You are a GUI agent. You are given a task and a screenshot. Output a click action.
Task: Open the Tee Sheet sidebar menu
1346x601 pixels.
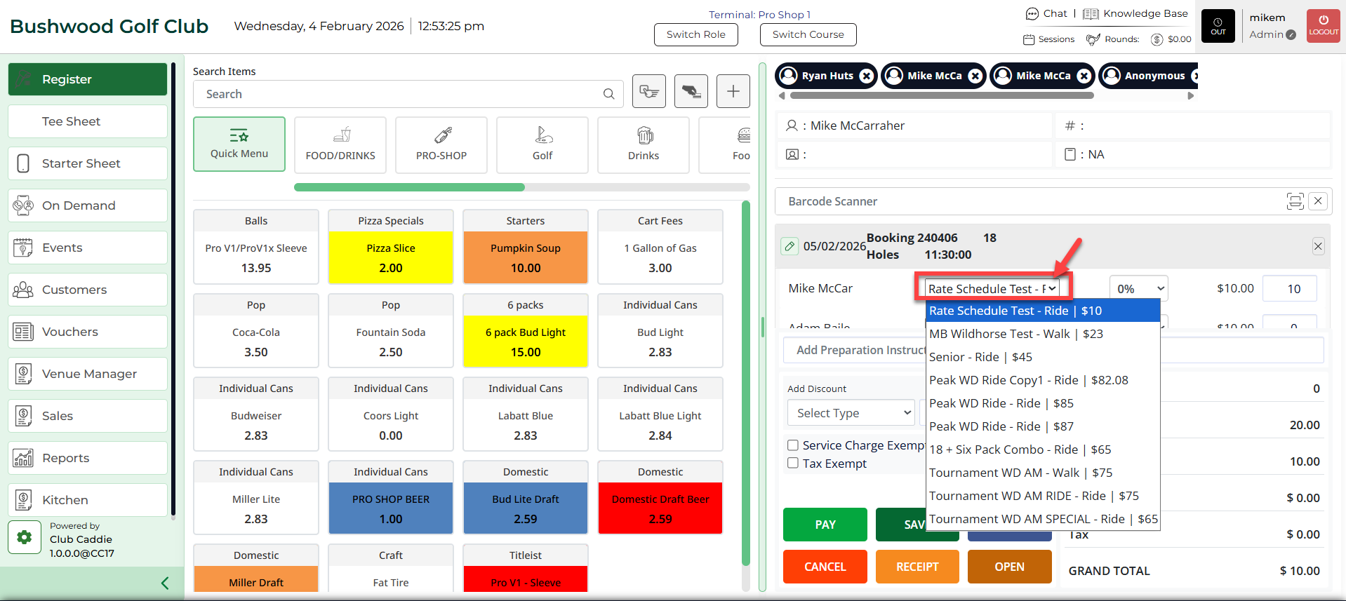point(88,121)
